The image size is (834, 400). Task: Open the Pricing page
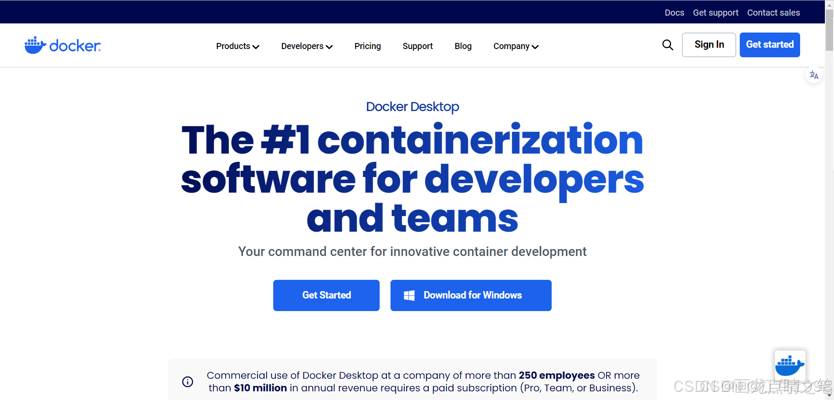coord(367,46)
